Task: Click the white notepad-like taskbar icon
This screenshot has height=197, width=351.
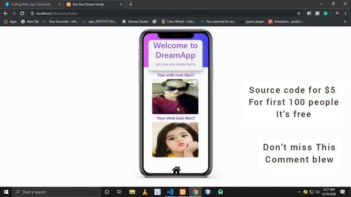Action: [x=157, y=192]
